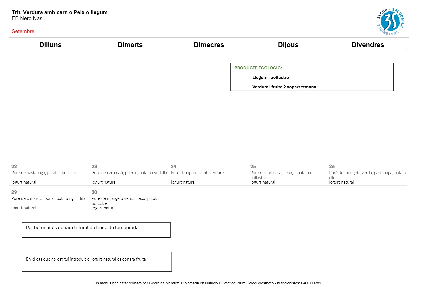Click 'Iogurt natural' under day 26
421x298 pixels.
341,182
